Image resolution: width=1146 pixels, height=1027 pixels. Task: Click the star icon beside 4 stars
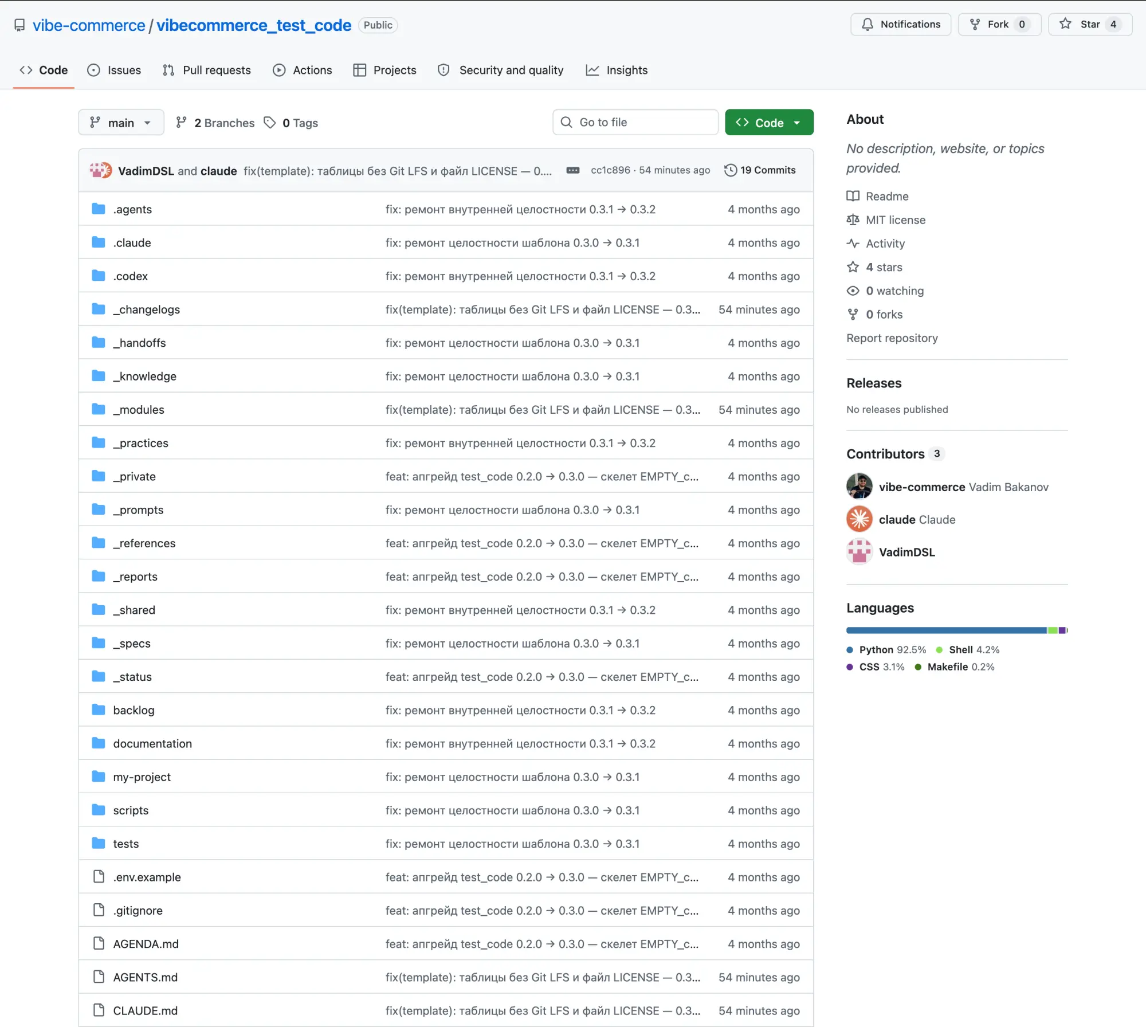[853, 266]
